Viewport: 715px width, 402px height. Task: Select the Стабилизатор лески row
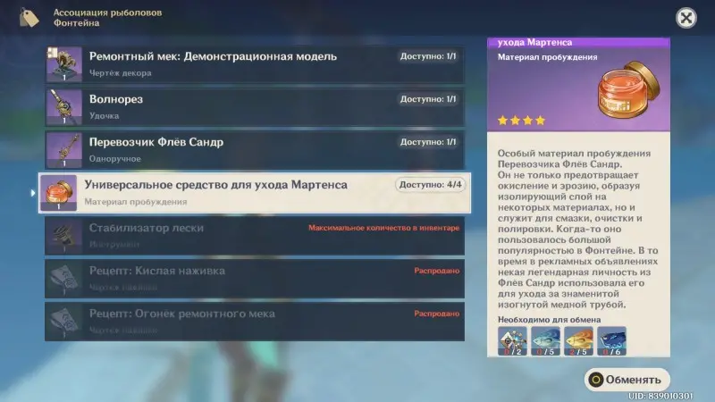click(x=255, y=236)
